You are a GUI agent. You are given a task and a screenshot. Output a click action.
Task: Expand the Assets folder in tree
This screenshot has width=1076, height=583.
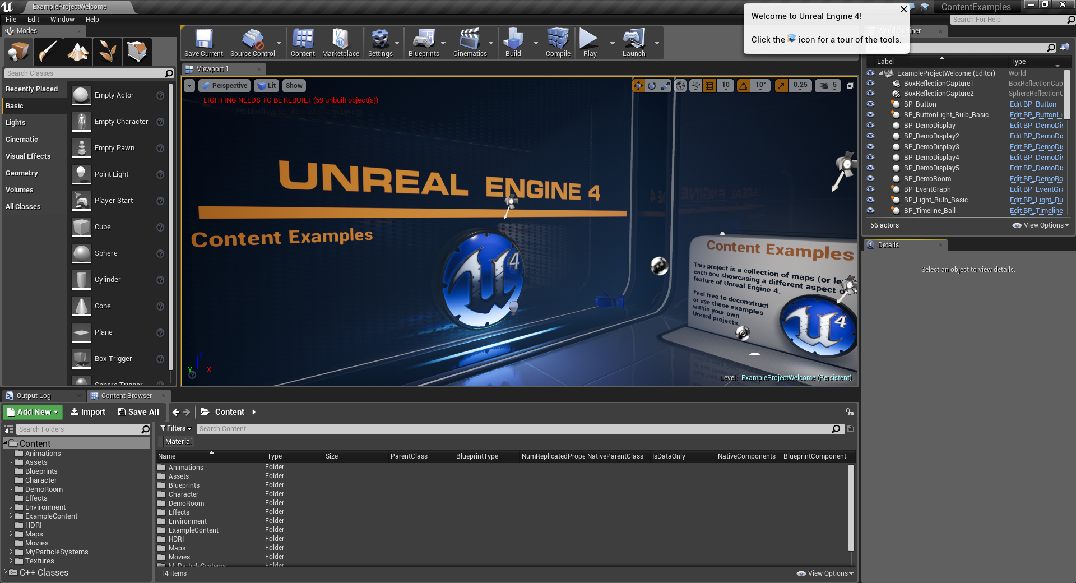click(x=11, y=462)
